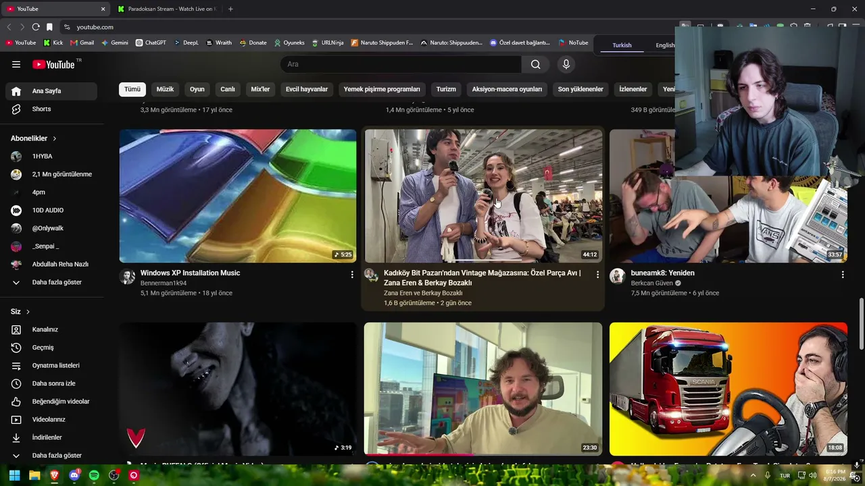Screen dimensions: 865x486
Task: Click the magnifier search button
Action: click(x=536, y=64)
